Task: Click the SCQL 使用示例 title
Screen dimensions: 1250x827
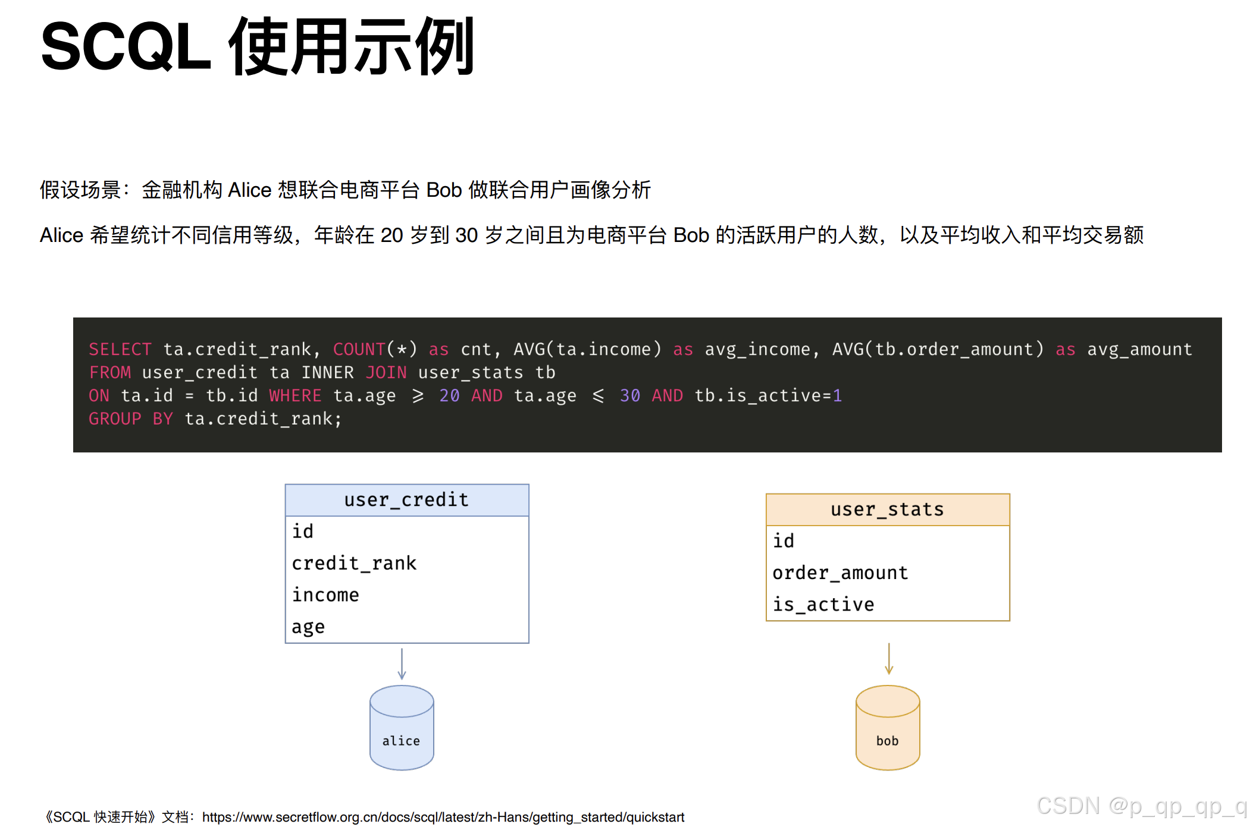Action: tap(257, 46)
